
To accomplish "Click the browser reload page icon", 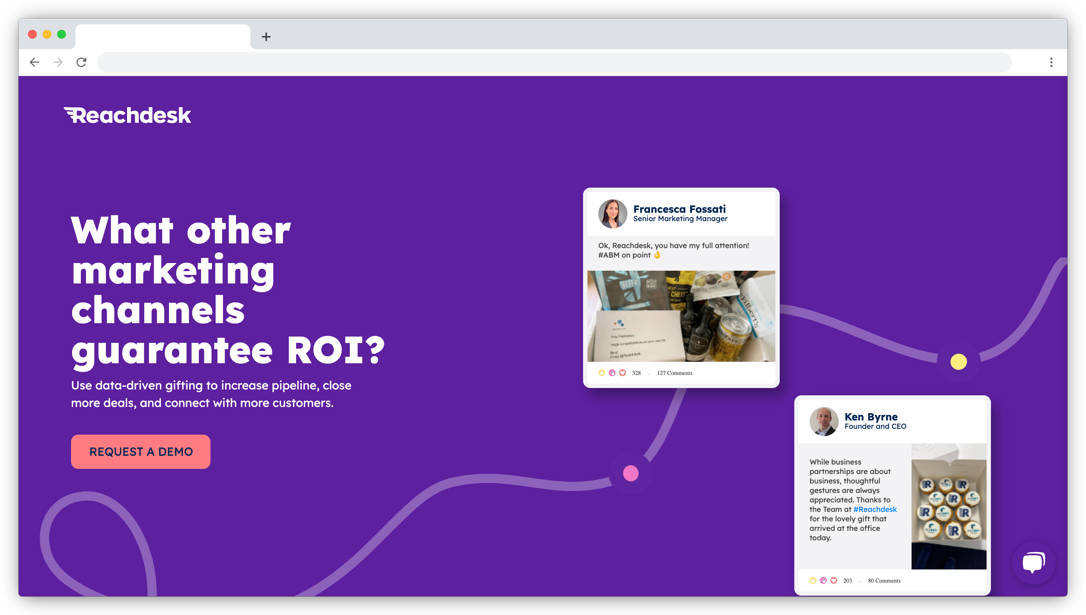I will tap(81, 62).
